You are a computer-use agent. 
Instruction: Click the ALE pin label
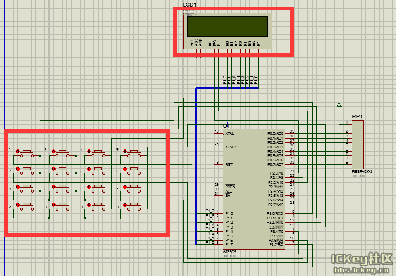point(229,191)
